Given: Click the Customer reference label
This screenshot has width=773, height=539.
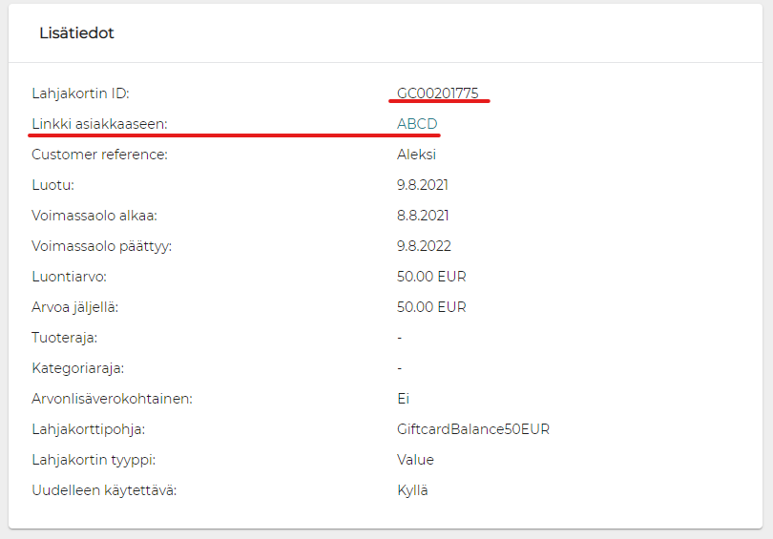Looking at the screenshot, I should coord(99,155).
